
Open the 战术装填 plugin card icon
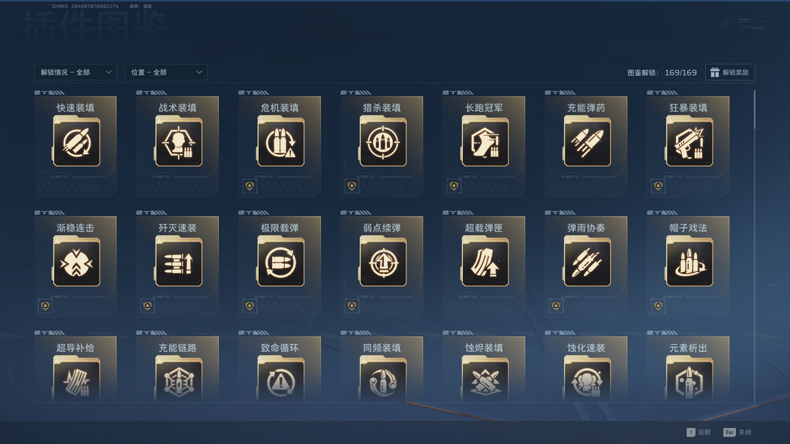tap(179, 142)
